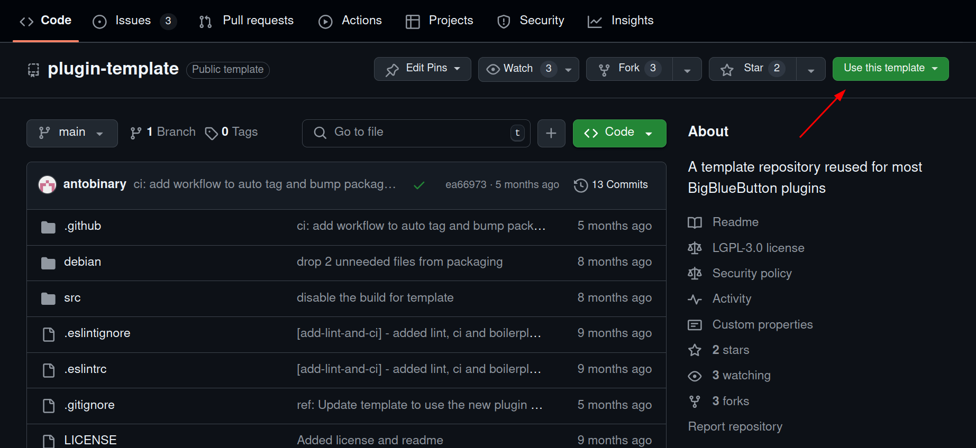Click the commits history clock icon

tap(581, 185)
